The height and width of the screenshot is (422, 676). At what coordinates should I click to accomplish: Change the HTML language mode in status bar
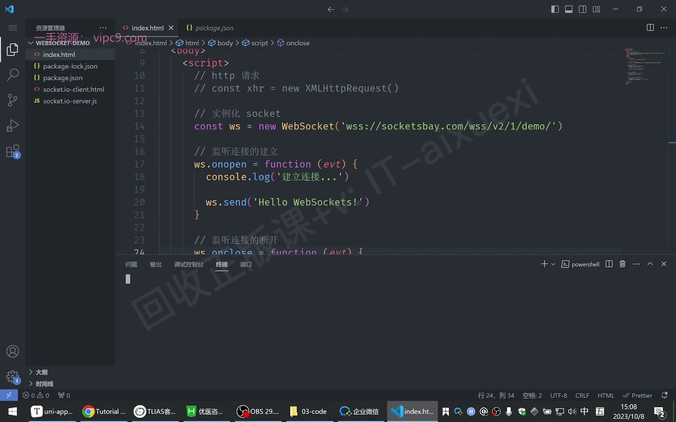click(606, 395)
